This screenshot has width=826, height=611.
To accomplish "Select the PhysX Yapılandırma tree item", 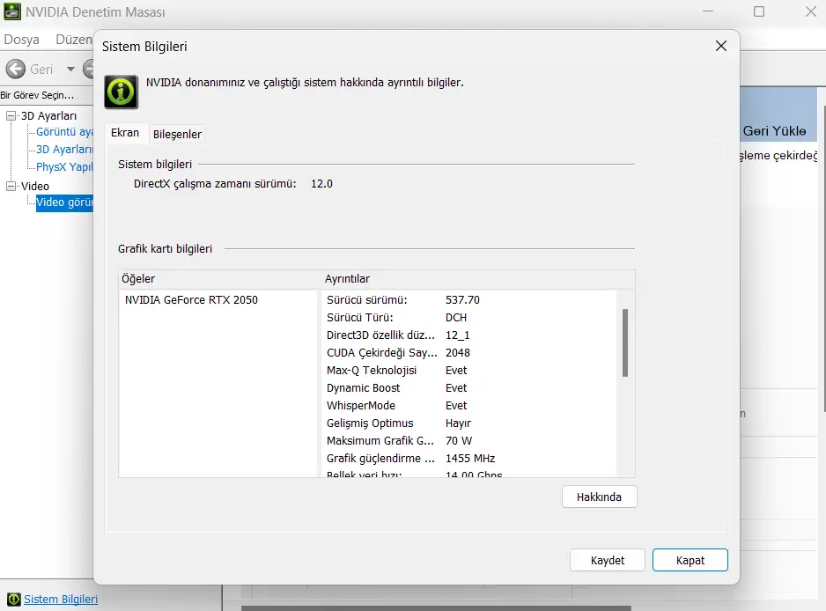I will pos(64,167).
